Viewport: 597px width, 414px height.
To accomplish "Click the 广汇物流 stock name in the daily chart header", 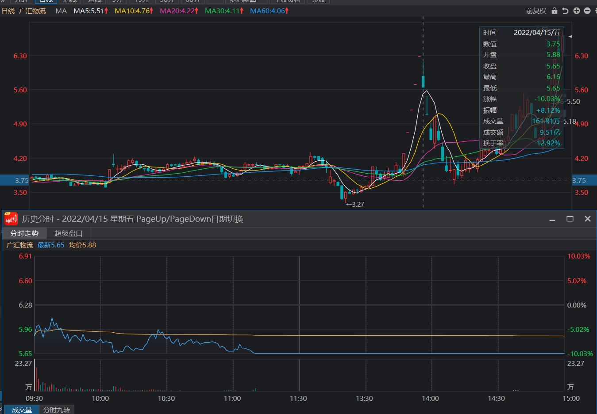I will coord(32,11).
